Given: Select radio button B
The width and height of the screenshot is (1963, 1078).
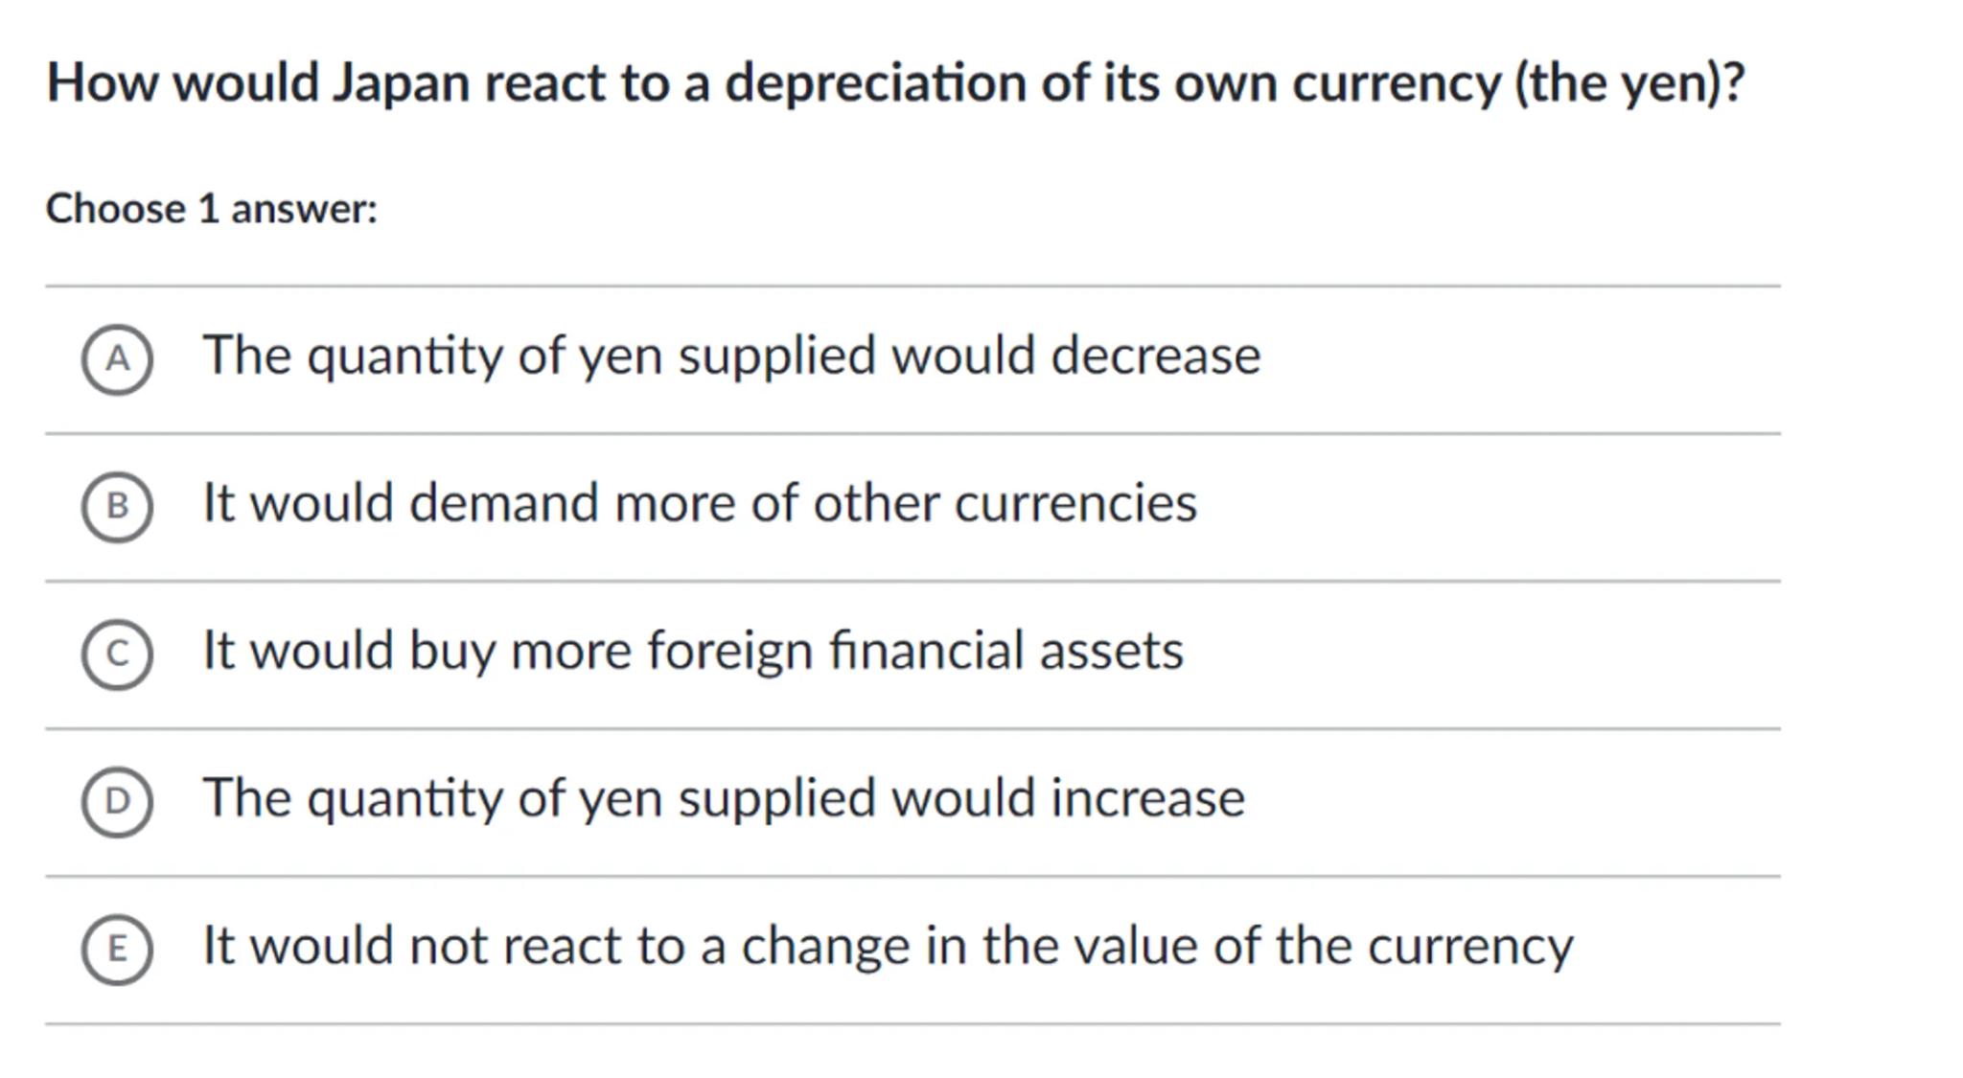Looking at the screenshot, I should [x=117, y=507].
